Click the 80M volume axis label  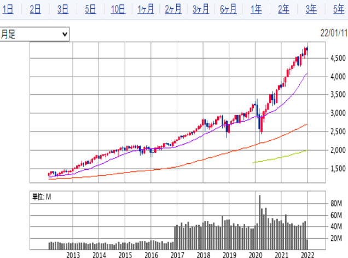coord(336,203)
